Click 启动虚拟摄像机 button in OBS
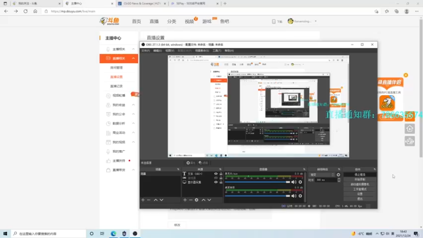423x238 pixels. (360, 184)
